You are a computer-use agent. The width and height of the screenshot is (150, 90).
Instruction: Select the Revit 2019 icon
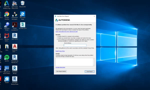(x=15, y=36)
